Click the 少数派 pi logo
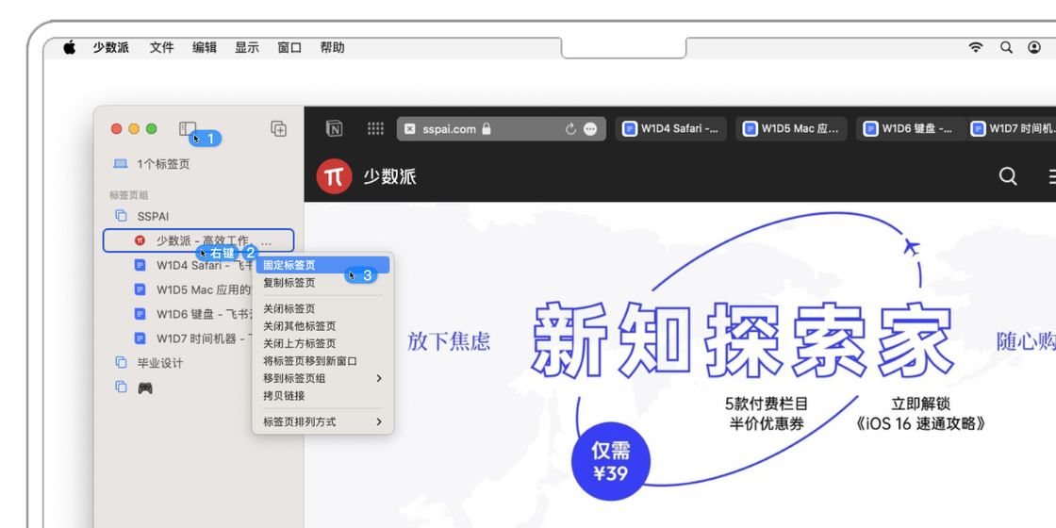The width and height of the screenshot is (1056, 528). (334, 176)
